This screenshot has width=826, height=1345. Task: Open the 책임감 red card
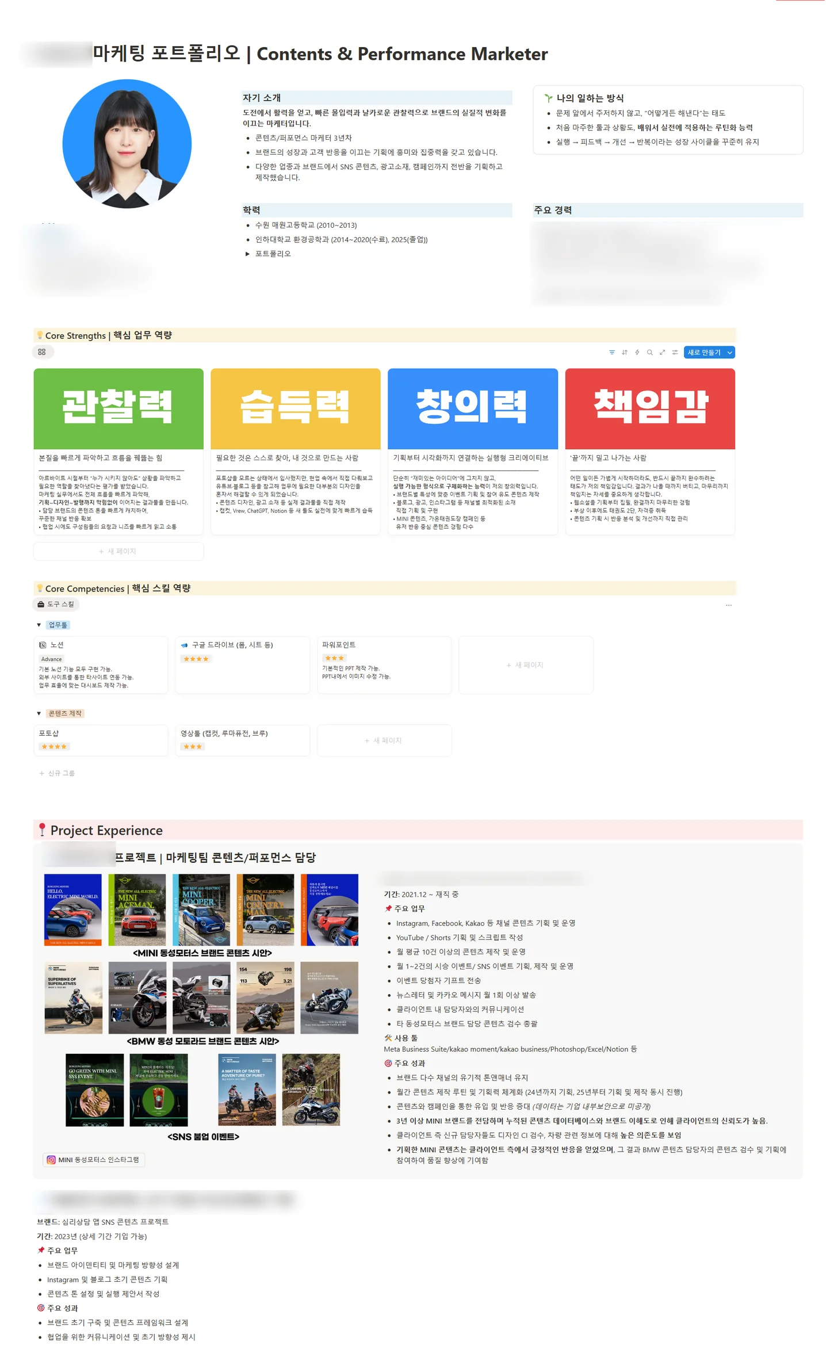click(x=651, y=452)
